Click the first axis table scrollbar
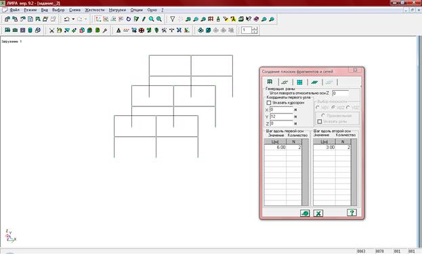 (x=305, y=172)
